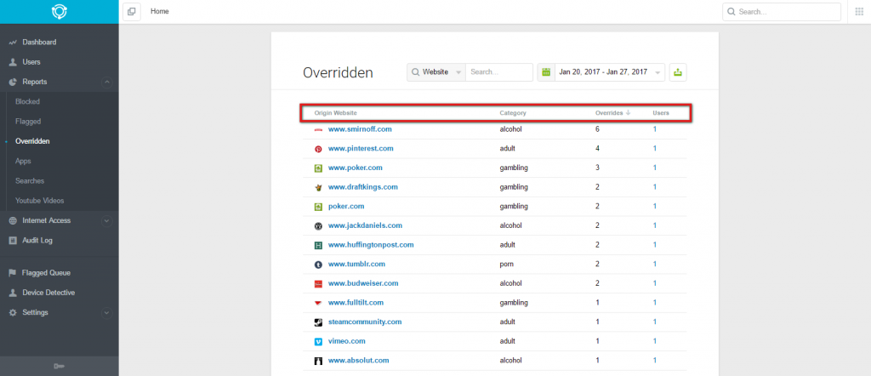Click the Device Detective person icon
871x376 pixels.
[x=13, y=293]
